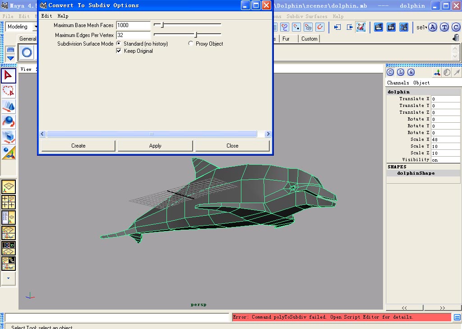Click the input connections icon

(337, 27)
